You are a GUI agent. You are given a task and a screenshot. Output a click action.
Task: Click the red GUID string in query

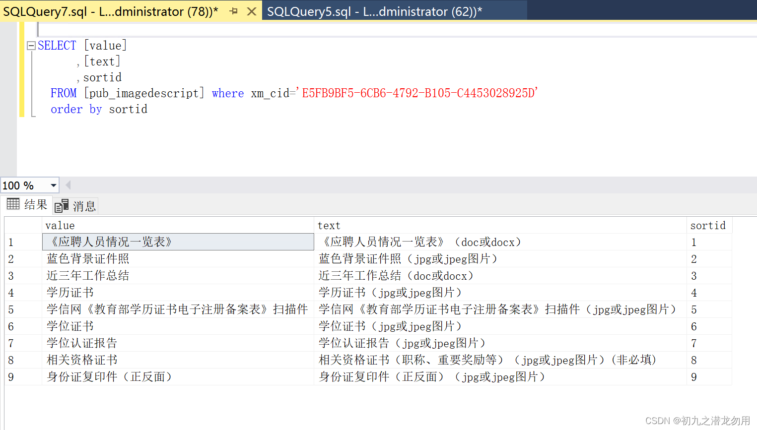click(417, 93)
